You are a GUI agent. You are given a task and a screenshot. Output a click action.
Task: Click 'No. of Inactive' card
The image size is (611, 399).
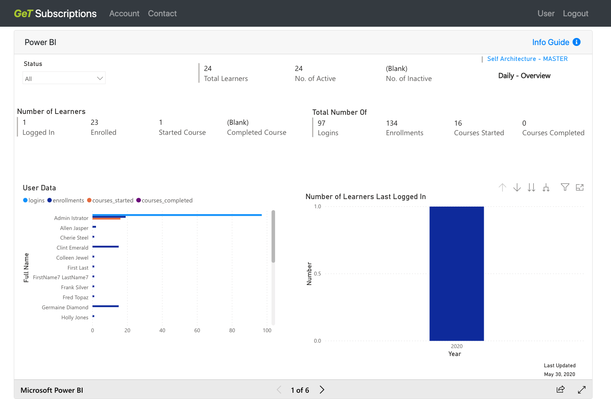click(x=409, y=73)
